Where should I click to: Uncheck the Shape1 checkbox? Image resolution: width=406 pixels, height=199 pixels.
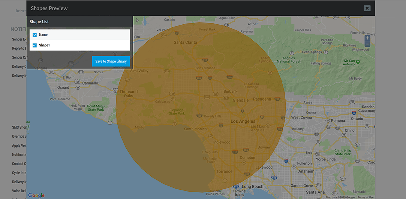pos(35,45)
